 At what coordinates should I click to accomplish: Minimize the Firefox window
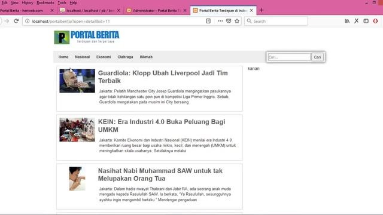(x=366, y=2)
